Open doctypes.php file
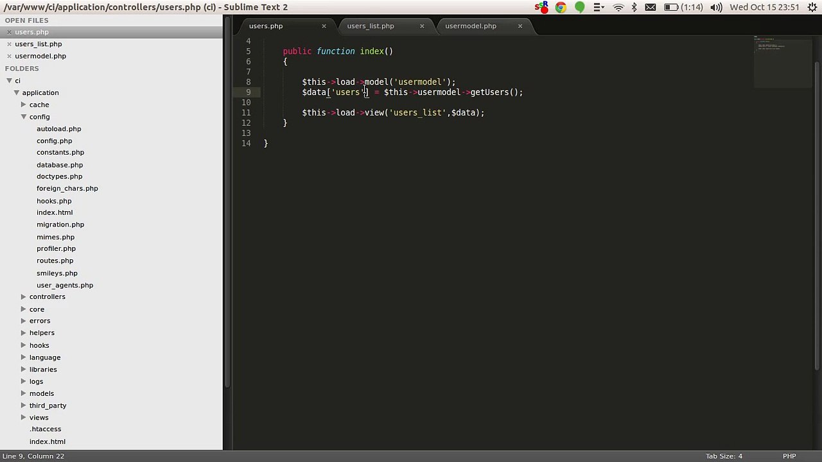 pos(59,176)
